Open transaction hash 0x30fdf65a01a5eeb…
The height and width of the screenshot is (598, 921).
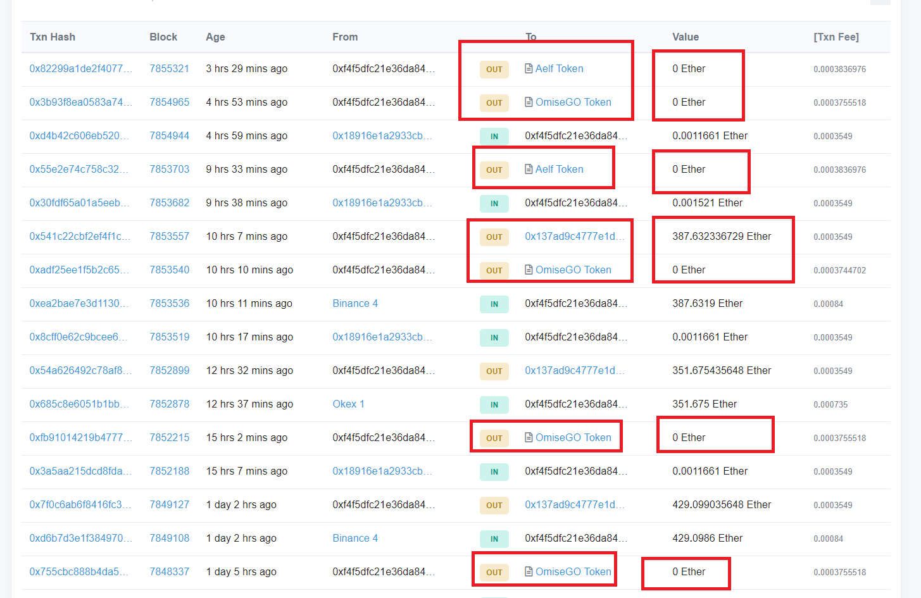click(80, 202)
